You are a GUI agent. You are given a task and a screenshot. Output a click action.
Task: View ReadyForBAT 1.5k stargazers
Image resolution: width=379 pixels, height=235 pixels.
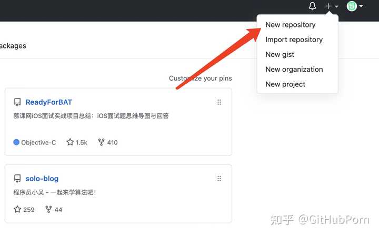pyautogui.click(x=77, y=142)
